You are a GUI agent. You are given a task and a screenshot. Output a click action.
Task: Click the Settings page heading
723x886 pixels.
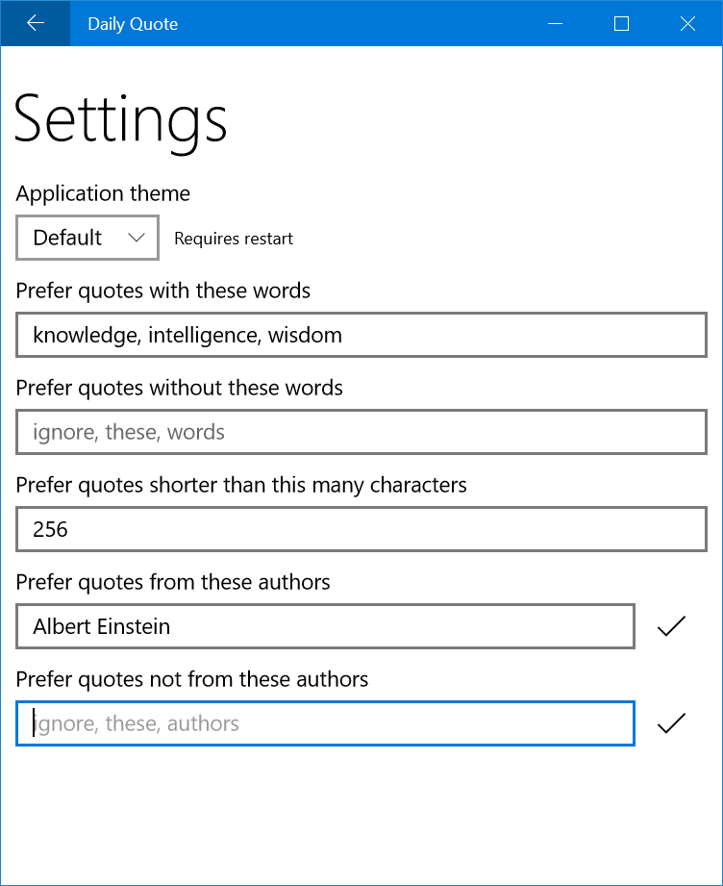coord(121,120)
